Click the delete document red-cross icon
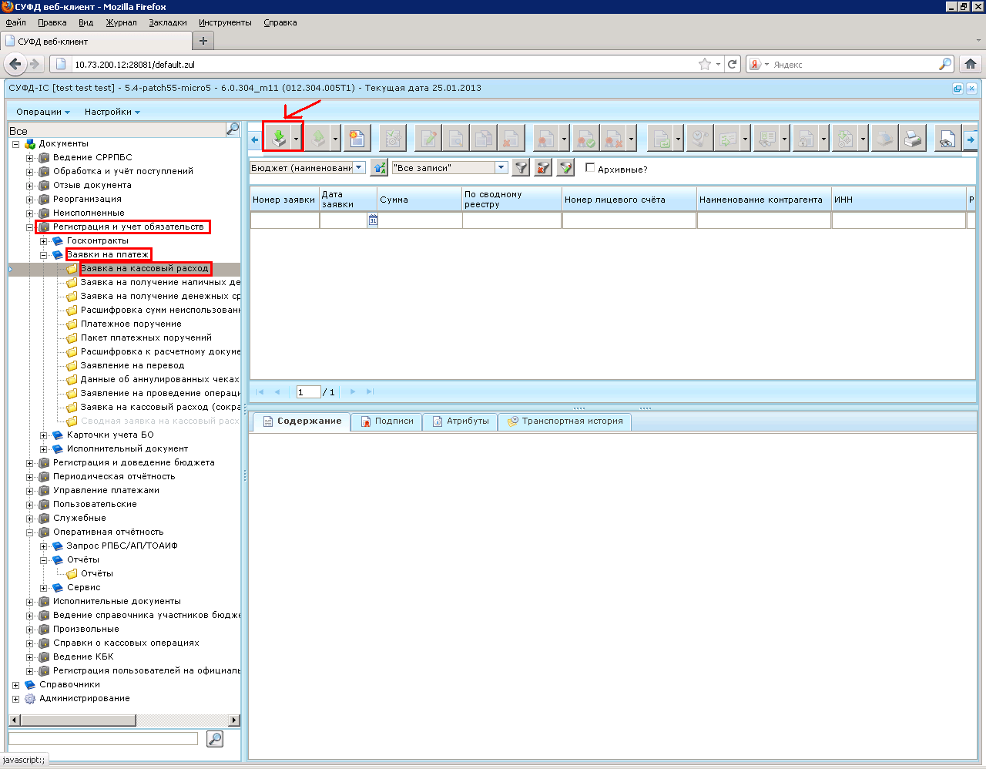986x769 pixels. (510, 139)
